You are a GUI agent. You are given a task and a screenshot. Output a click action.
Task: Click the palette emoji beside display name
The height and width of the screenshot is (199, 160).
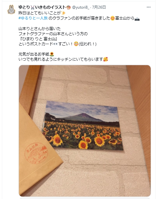(68, 7)
